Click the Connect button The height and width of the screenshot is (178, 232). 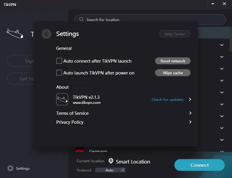pos(200,165)
